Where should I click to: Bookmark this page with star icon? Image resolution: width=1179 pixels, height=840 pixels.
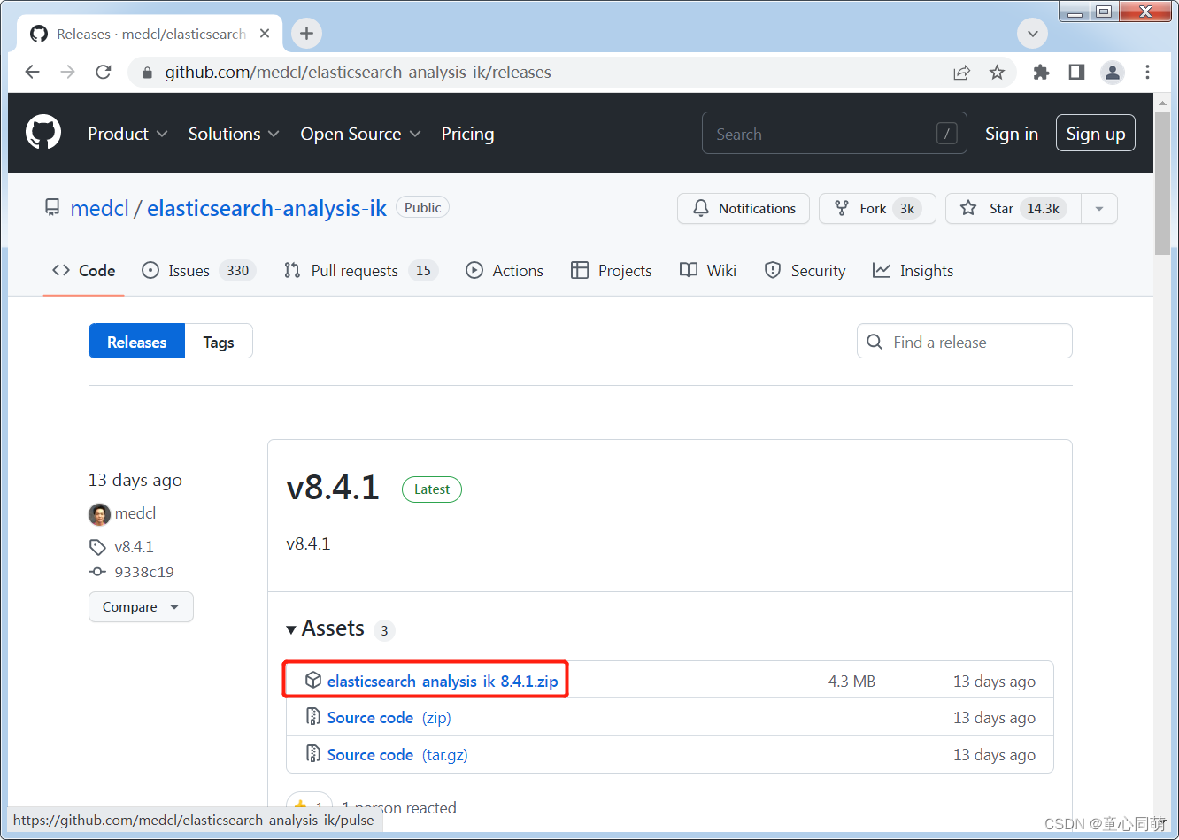click(997, 73)
